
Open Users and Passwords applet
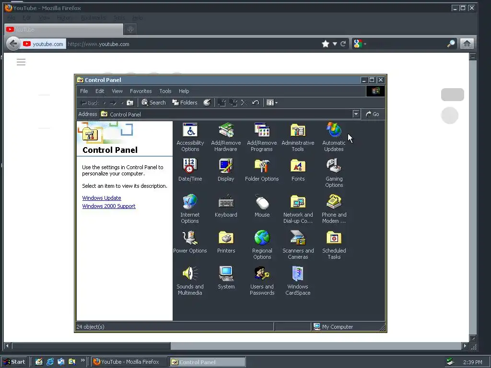262,281
